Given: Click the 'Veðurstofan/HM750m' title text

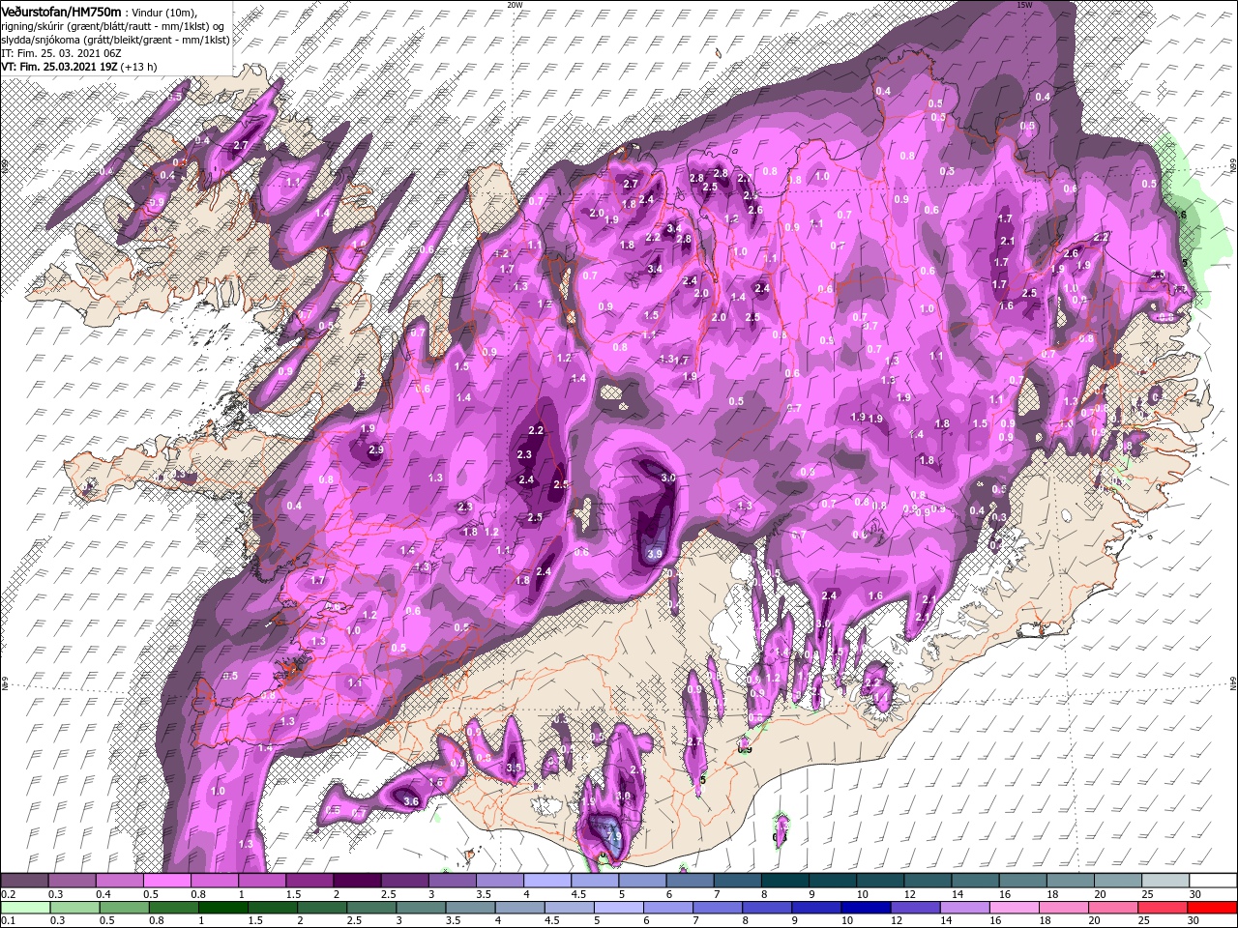Looking at the screenshot, I should [x=61, y=11].
